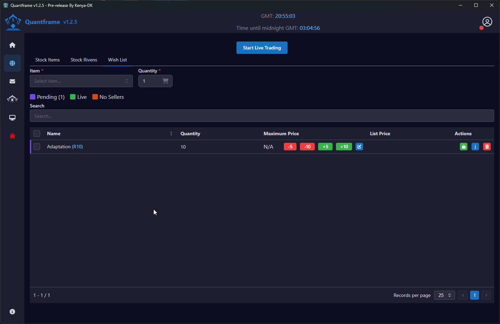Decrease Adaptation max price by 10

(307, 147)
